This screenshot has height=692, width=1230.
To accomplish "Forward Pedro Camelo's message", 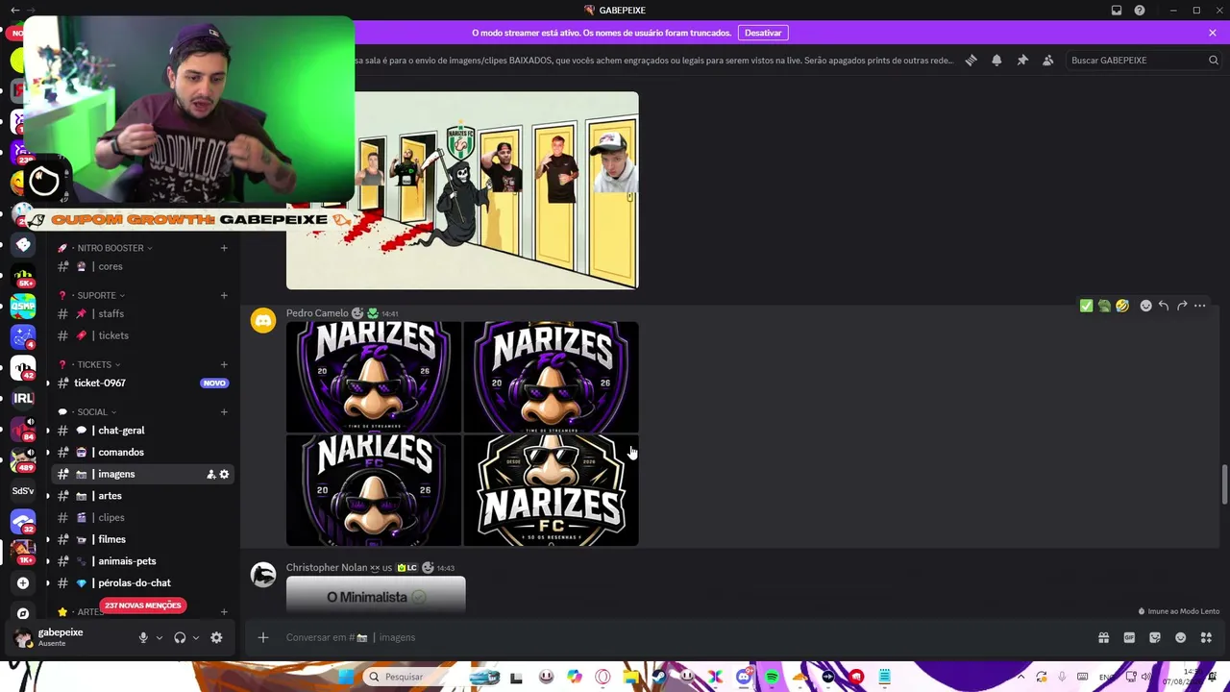I will click(x=1182, y=306).
